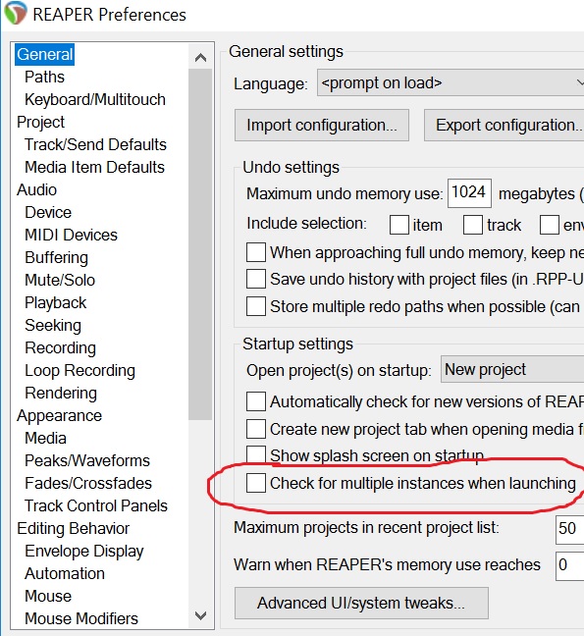Open Loop Recording settings
Image resolution: width=584 pixels, height=636 pixels.
[80, 370]
